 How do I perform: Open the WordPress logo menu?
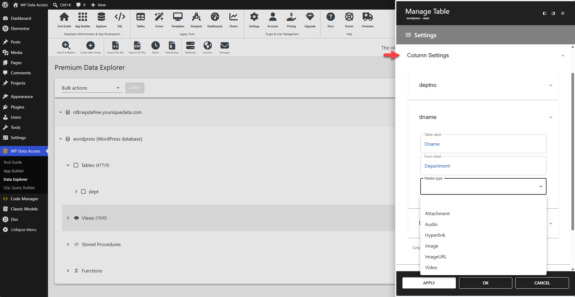point(5,5)
